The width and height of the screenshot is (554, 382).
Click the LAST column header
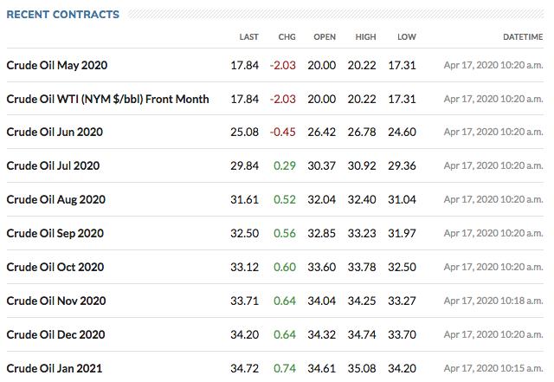pos(248,36)
